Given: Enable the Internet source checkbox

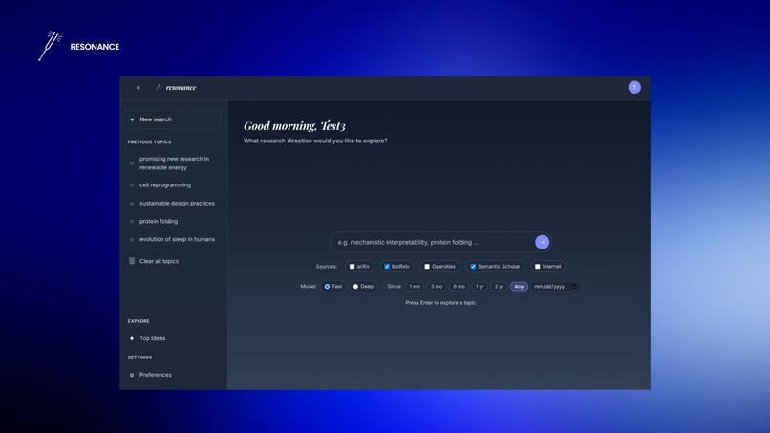Looking at the screenshot, I should point(537,267).
